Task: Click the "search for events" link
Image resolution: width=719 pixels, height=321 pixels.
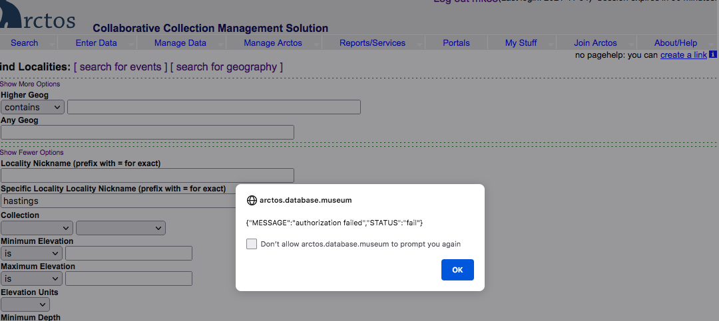Action: 120,67
